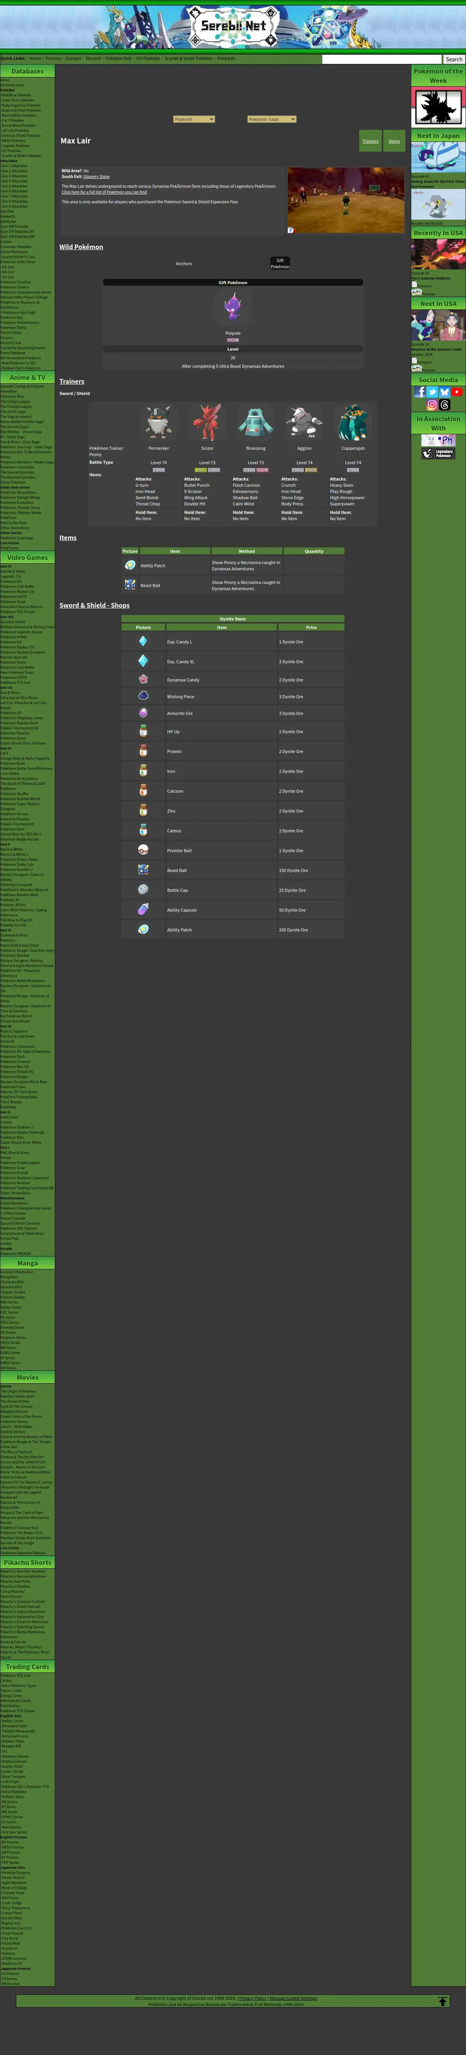Click the Synopsis document icon under Episode 23
Image resolution: width=466 pixels, height=2055 pixels.
(414, 285)
